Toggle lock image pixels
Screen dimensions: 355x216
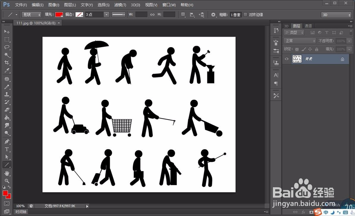304,49
